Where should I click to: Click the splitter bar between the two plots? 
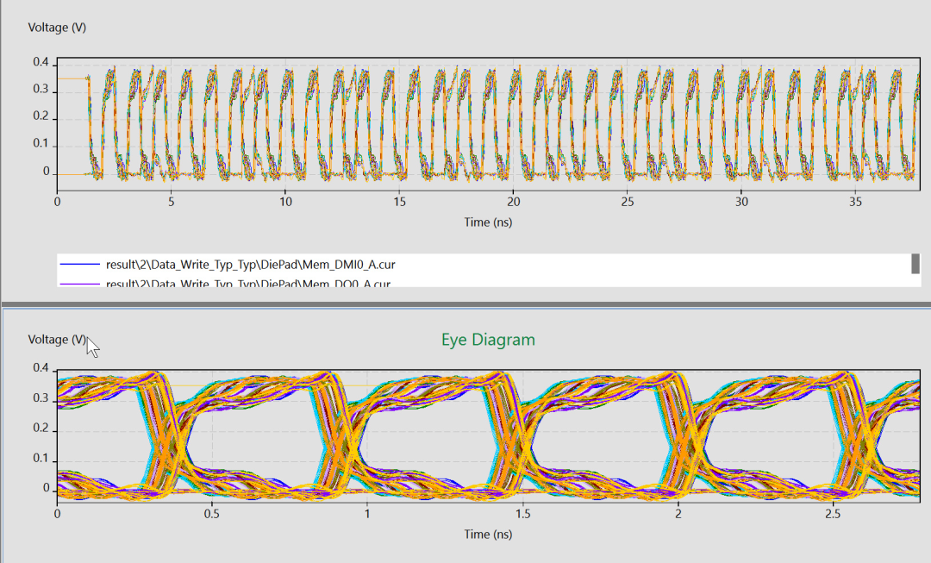coord(465,304)
